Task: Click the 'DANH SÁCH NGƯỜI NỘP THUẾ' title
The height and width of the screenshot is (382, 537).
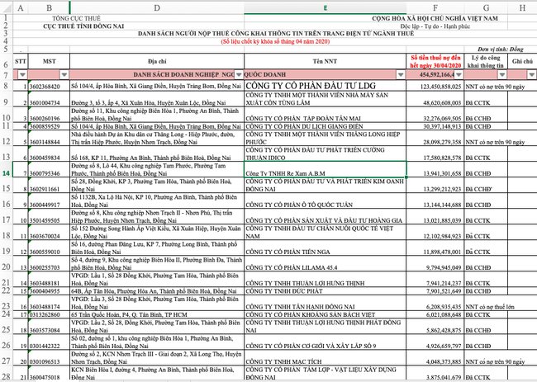Action: point(276,34)
